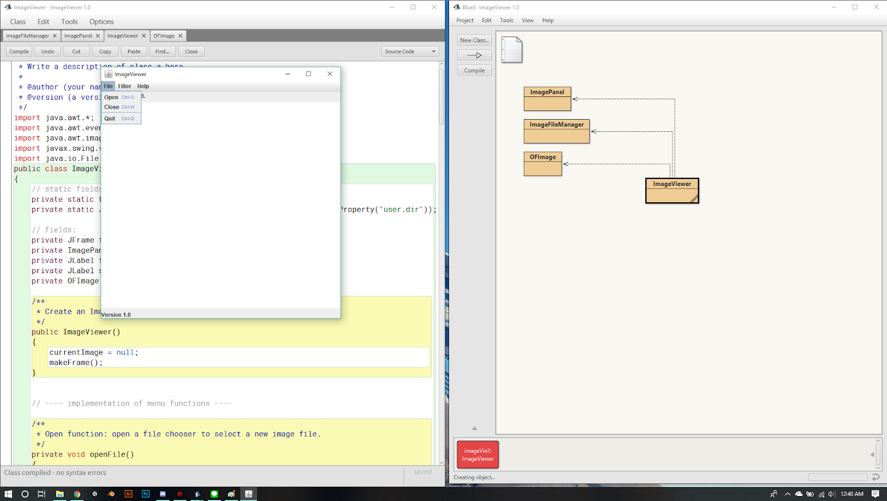
Task: Click the codepad input field in BlueJ
Action: pyautogui.click(x=837, y=477)
